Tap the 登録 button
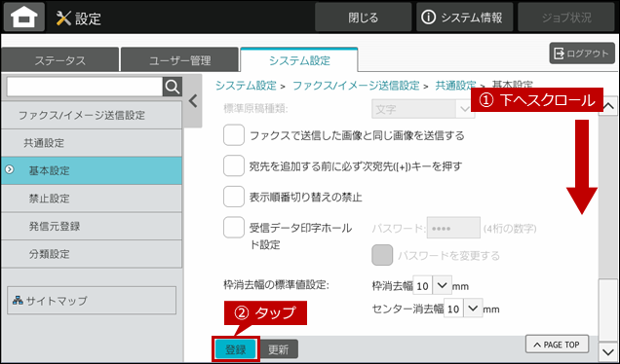This screenshot has height=364, width=620. coord(236,349)
